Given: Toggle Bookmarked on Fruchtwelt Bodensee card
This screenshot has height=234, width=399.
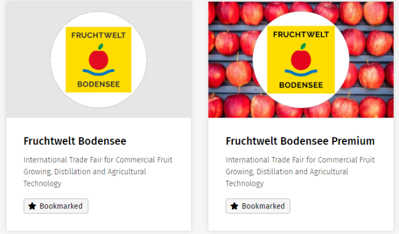Looking at the screenshot, I should 56,206.
